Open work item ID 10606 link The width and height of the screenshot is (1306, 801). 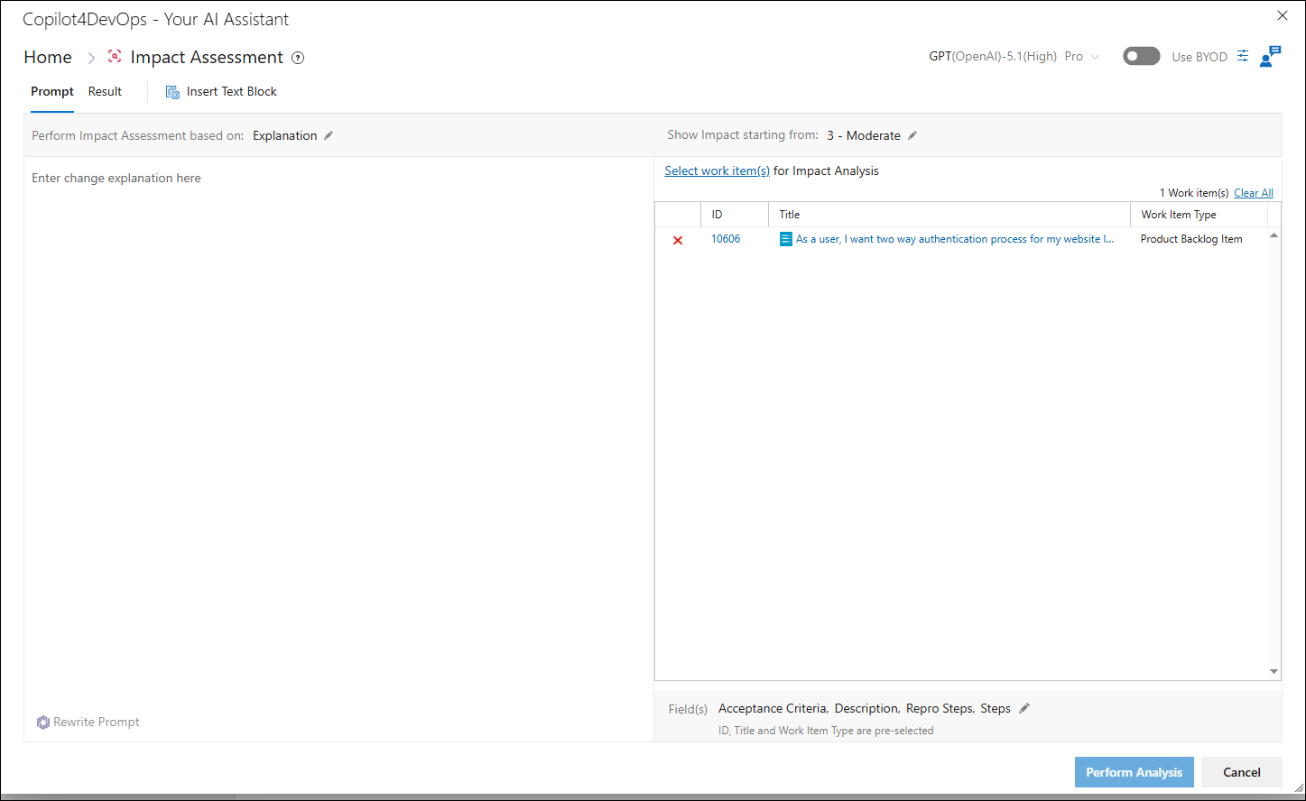point(726,239)
